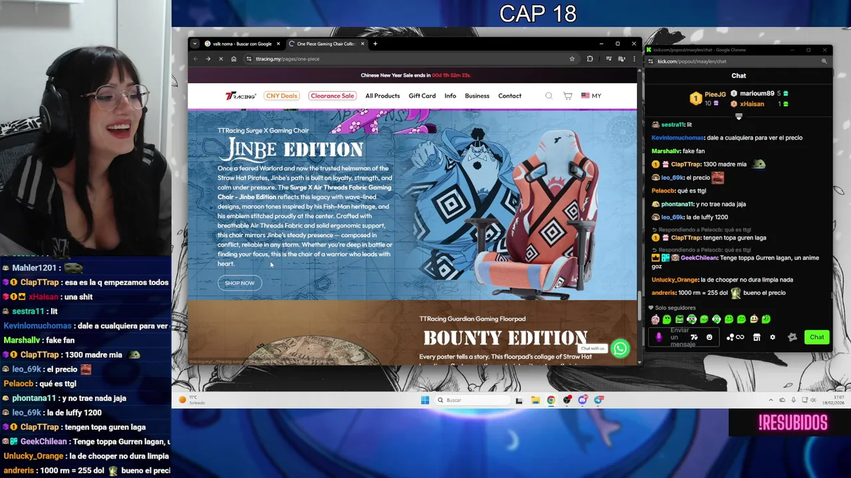The width and height of the screenshot is (851, 478).
Task: Show hidden system tray icons
Action: click(x=771, y=400)
